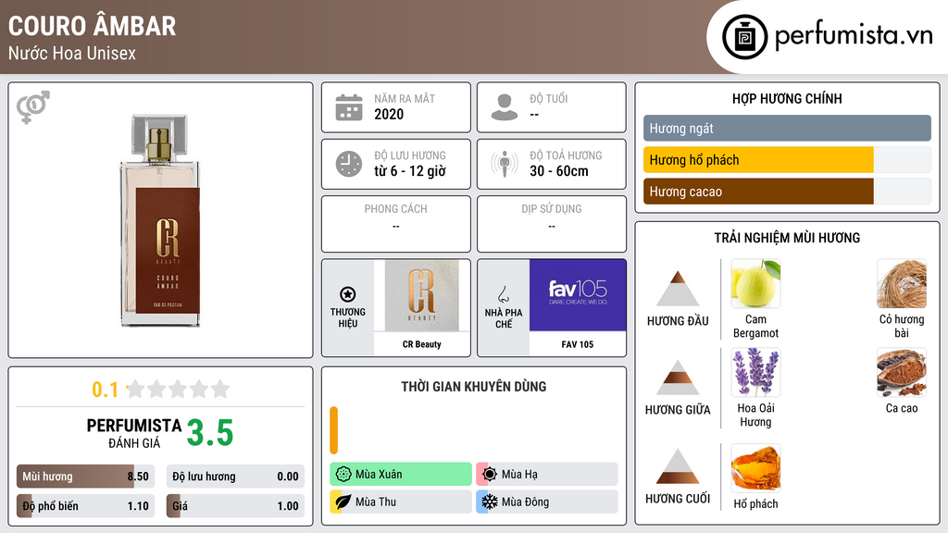Screen dimensions: 948x533
Task: Click the Hổ phách amber image
Action: click(755, 467)
